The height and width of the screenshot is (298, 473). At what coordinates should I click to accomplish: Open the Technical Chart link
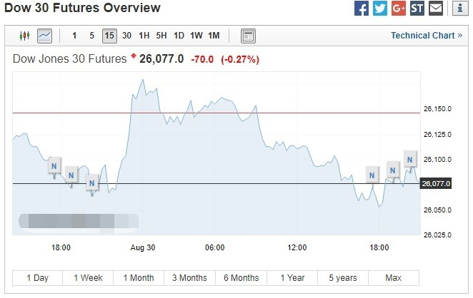tap(427, 36)
